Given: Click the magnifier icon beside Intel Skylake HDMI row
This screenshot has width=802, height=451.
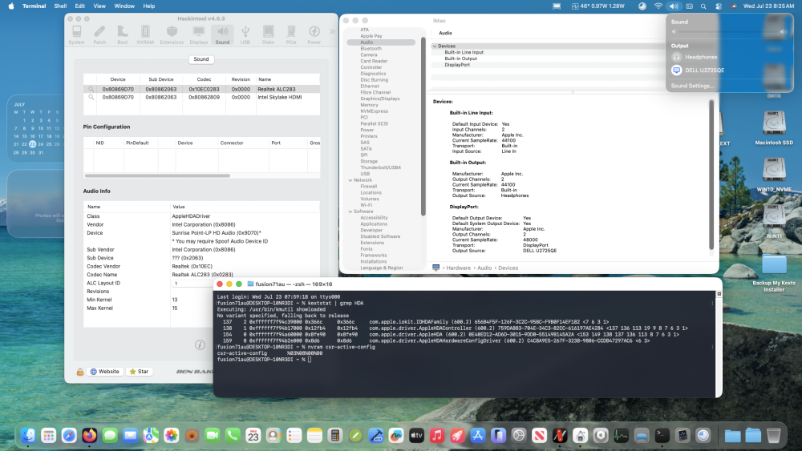Looking at the screenshot, I should click(x=91, y=97).
